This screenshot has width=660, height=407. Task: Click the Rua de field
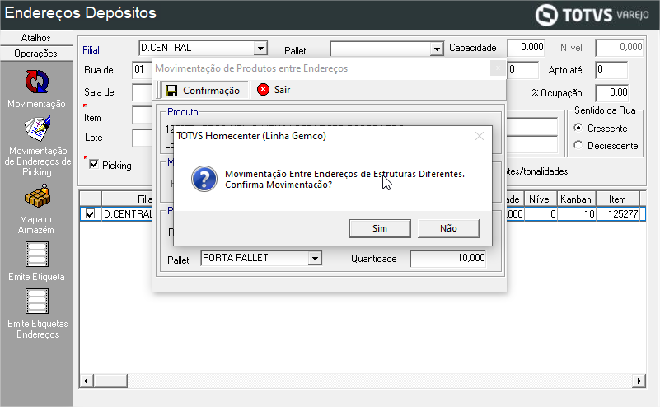click(143, 70)
